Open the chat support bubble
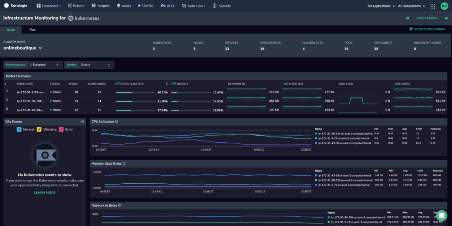The image size is (452, 226). (441, 216)
